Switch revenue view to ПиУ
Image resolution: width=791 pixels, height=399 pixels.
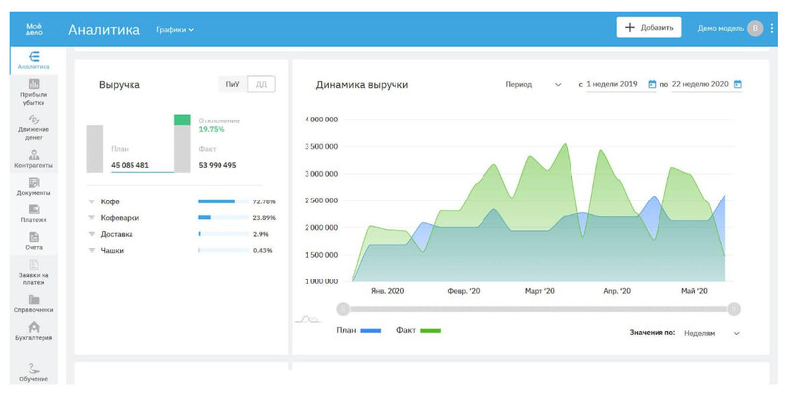point(232,85)
